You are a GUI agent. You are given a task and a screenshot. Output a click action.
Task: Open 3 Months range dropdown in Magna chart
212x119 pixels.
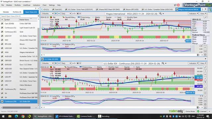[47, 14]
